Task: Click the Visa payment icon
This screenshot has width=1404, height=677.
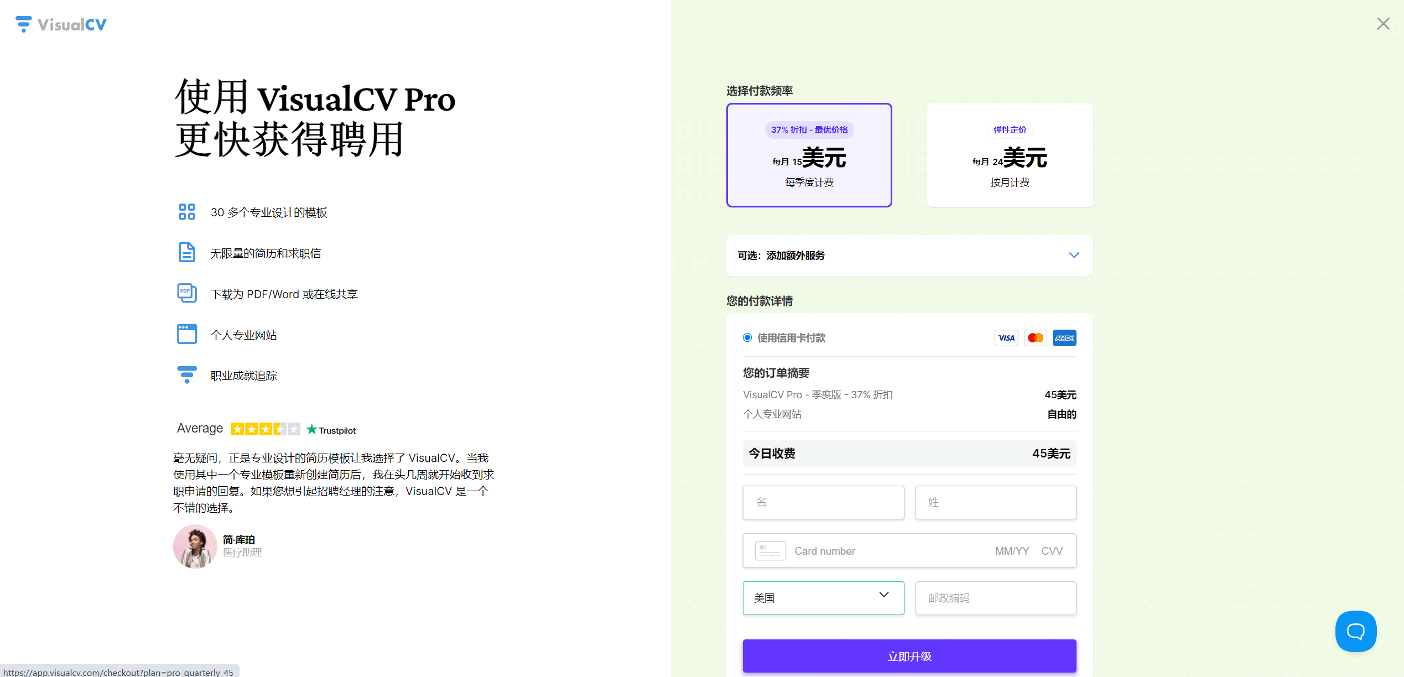Action: pos(1006,338)
